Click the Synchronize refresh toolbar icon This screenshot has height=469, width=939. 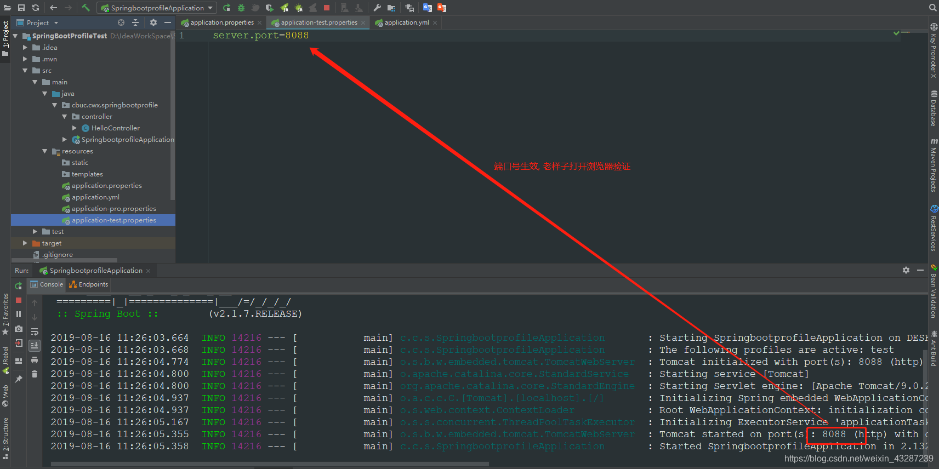(x=36, y=8)
